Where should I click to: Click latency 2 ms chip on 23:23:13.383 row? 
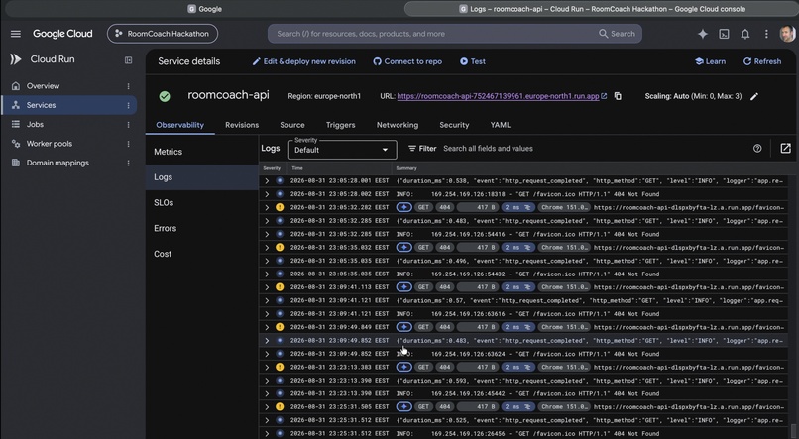(x=517, y=368)
